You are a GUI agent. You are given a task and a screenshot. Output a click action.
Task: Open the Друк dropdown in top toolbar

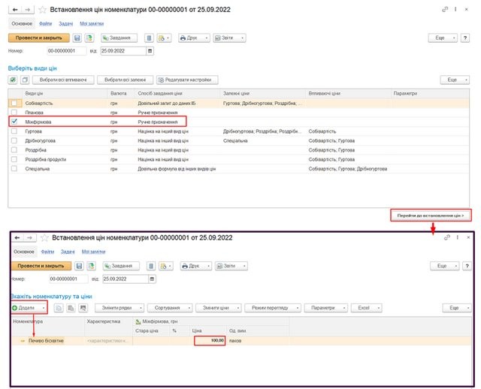click(193, 38)
